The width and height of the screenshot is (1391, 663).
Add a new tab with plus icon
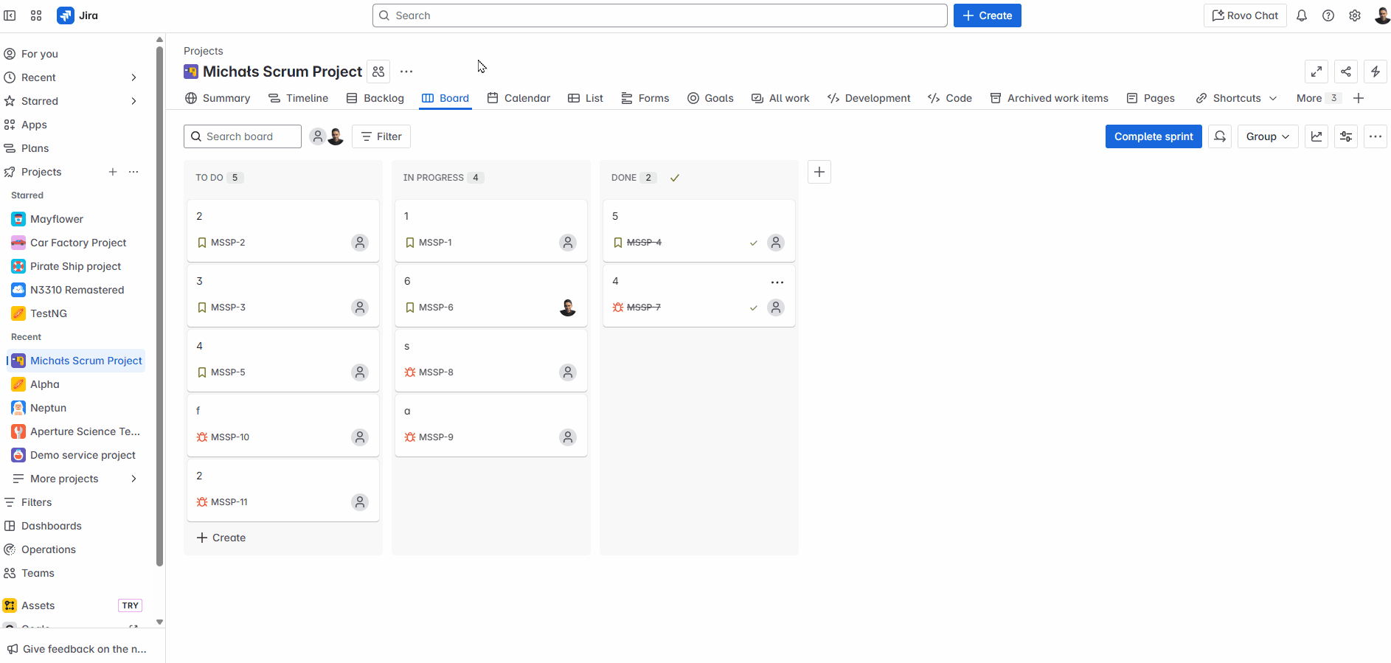(x=1359, y=98)
